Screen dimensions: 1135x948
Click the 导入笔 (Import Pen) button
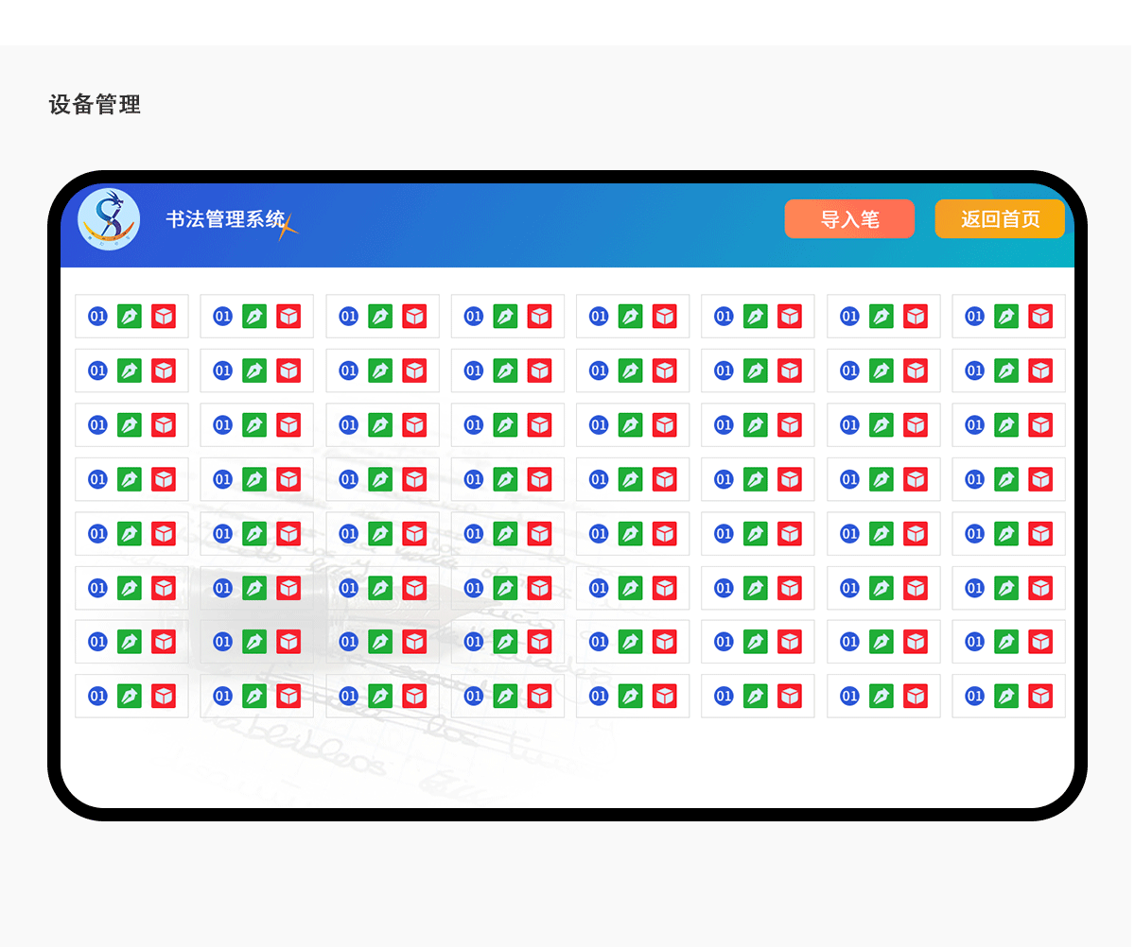coord(849,219)
